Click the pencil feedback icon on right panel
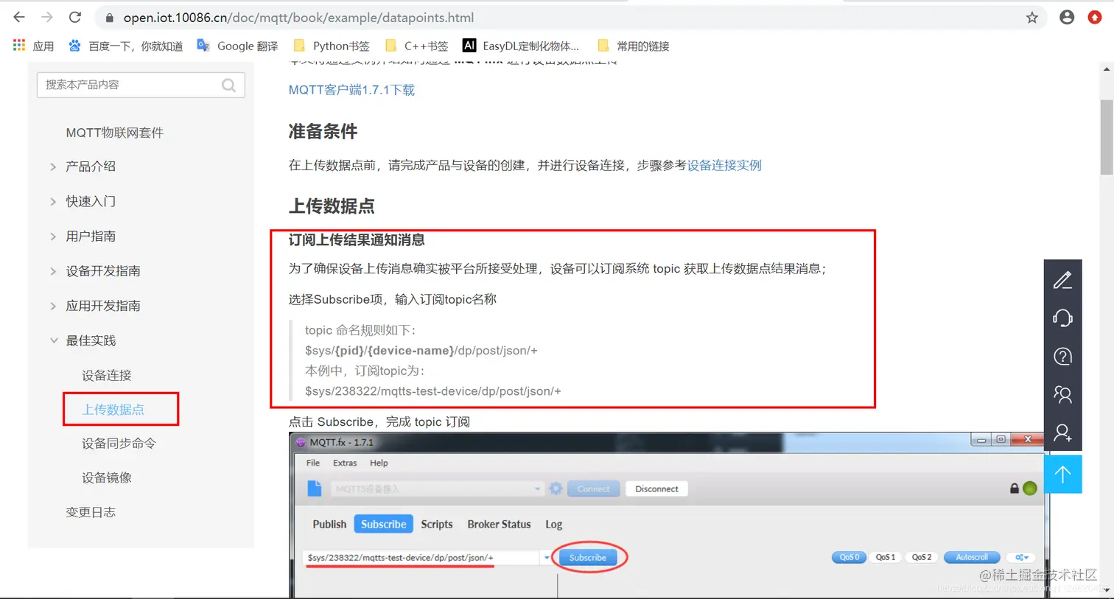Viewport: 1114px width, 599px height. [1062, 280]
